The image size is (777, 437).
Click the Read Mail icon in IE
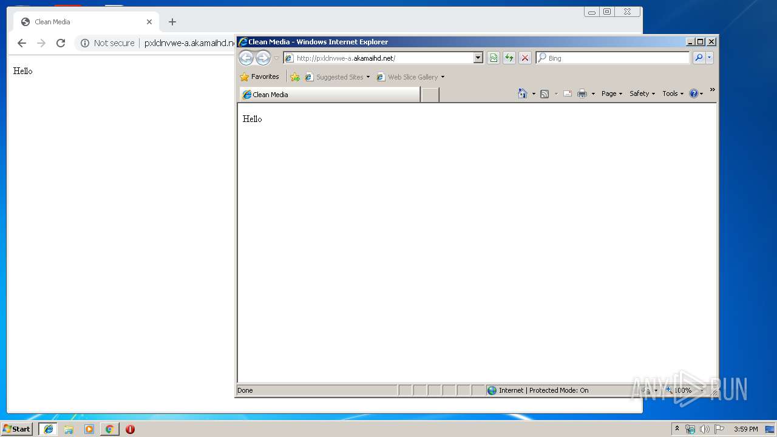(568, 93)
